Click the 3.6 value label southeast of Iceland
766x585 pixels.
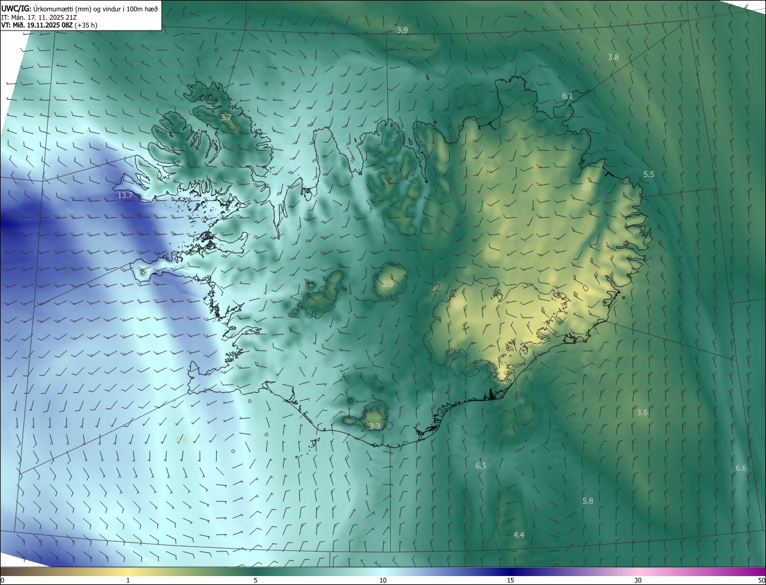click(642, 412)
